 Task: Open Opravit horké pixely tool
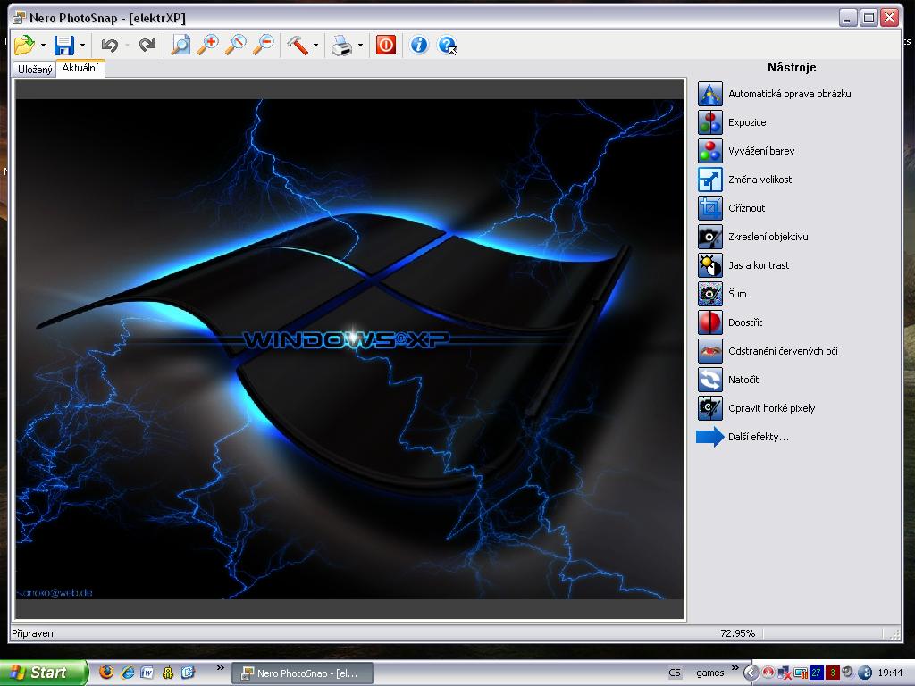click(757, 408)
